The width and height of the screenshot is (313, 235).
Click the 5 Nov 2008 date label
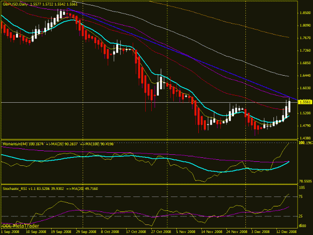186,232
